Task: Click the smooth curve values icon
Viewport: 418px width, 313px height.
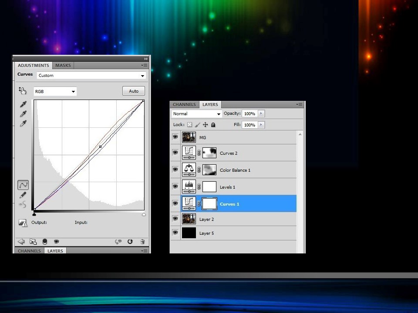Action: [x=23, y=204]
